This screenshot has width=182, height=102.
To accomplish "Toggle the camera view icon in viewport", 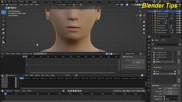I will coord(144,29).
